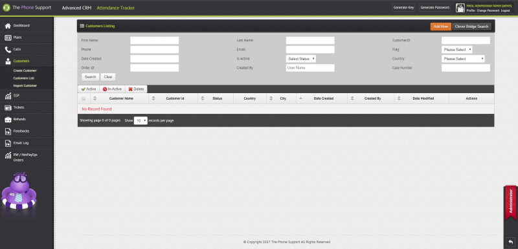The height and width of the screenshot is (249, 518).
Task: Click the Clever Bridge Search button
Action: pyautogui.click(x=471, y=27)
